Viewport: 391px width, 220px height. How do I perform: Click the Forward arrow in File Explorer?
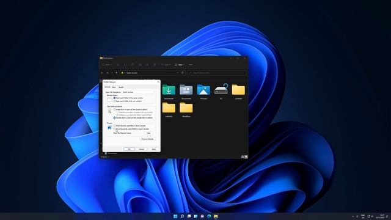point(108,73)
